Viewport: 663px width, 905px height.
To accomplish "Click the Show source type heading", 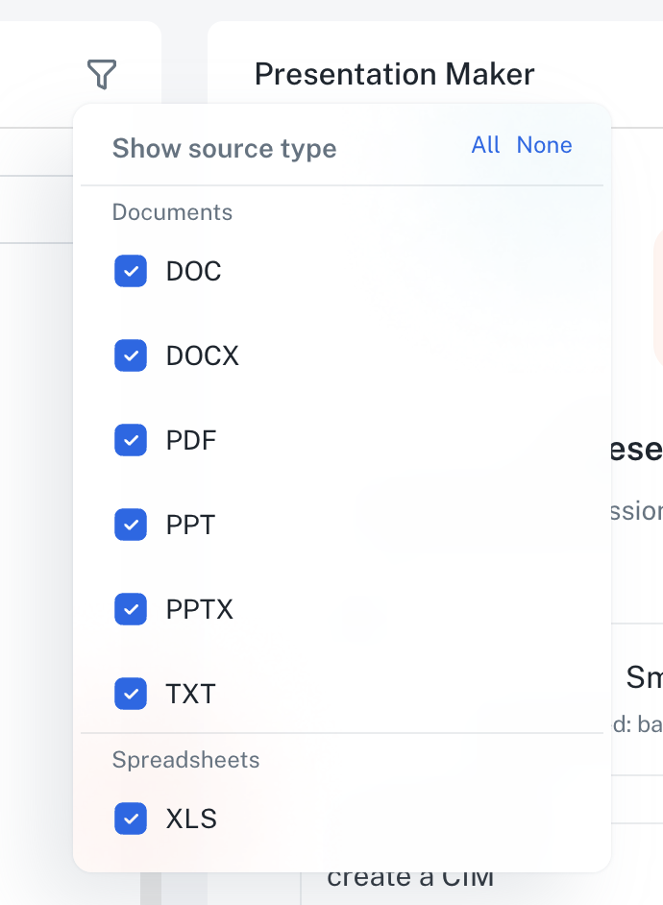I will (x=224, y=148).
